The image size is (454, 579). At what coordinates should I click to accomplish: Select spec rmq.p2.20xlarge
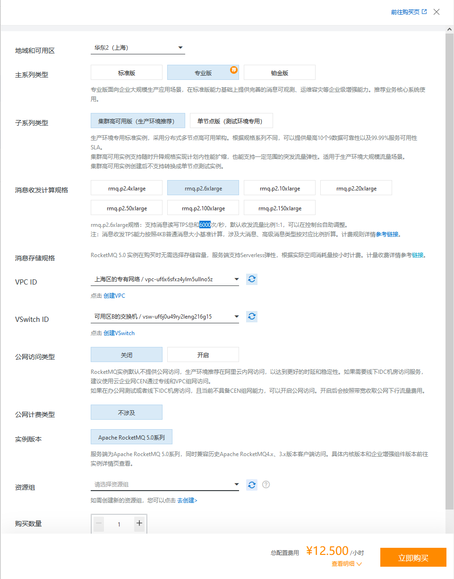[x=356, y=188]
